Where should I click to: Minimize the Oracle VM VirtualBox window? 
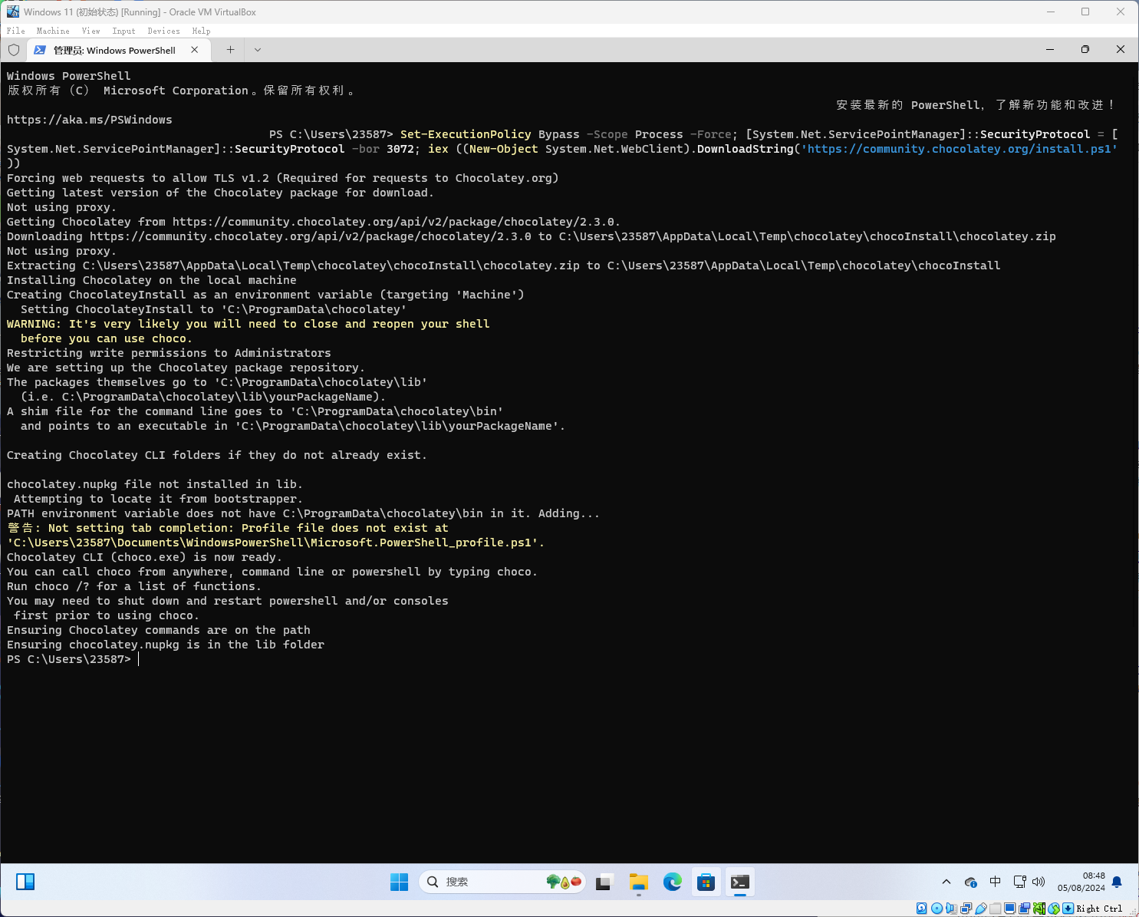click(1050, 12)
